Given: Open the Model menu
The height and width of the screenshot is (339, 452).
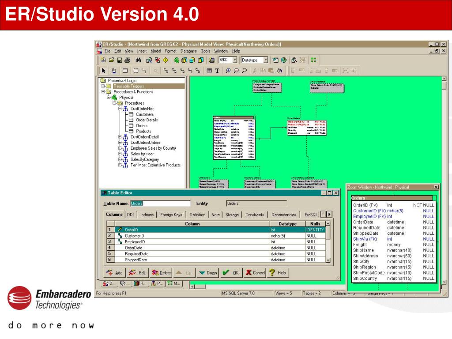Looking at the screenshot, I should [156, 51].
